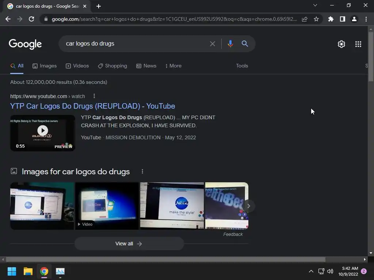Share this page from address bar
Image resolution: width=374 pixels, height=280 pixels.
point(305,19)
